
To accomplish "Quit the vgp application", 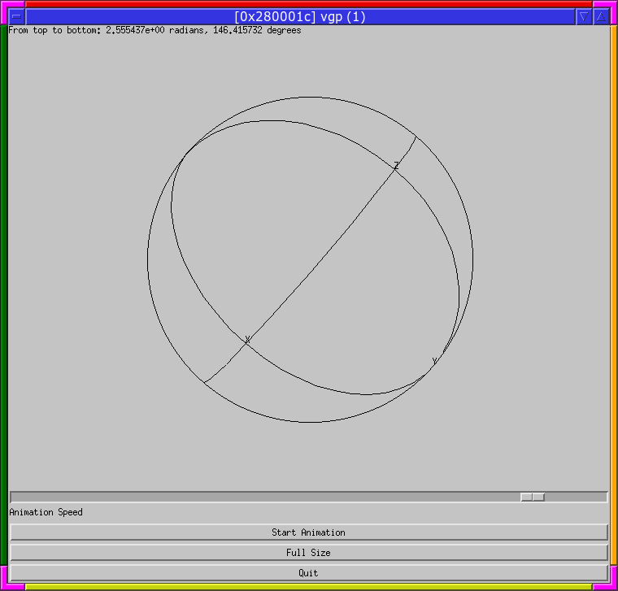I will 309,572.
